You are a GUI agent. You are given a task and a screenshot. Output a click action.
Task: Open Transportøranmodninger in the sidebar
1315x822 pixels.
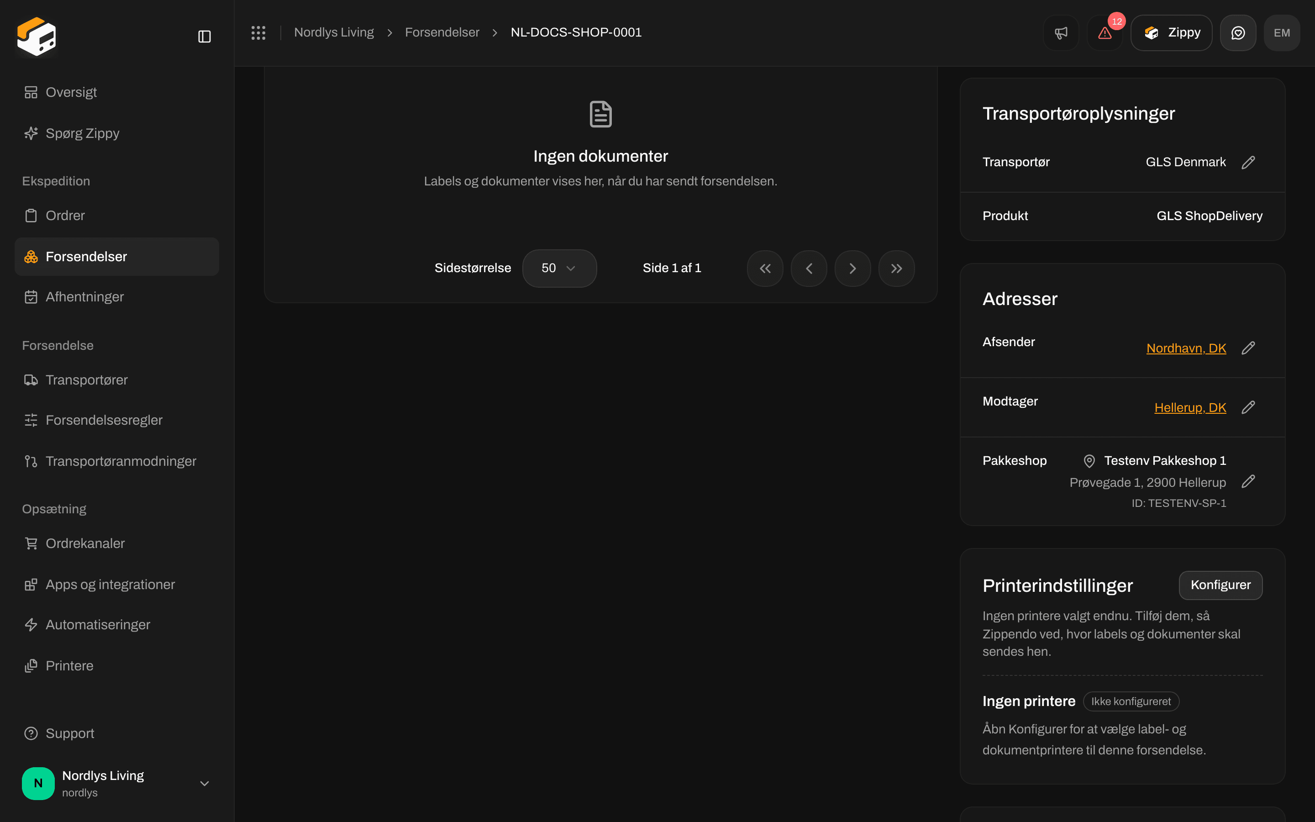click(x=116, y=461)
